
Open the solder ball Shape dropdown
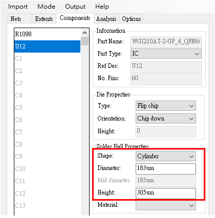click(166, 156)
